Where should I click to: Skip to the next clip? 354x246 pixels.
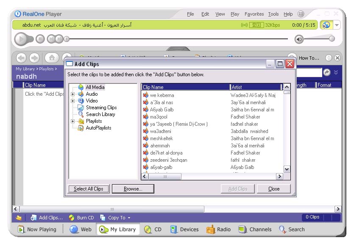[x=59, y=39]
